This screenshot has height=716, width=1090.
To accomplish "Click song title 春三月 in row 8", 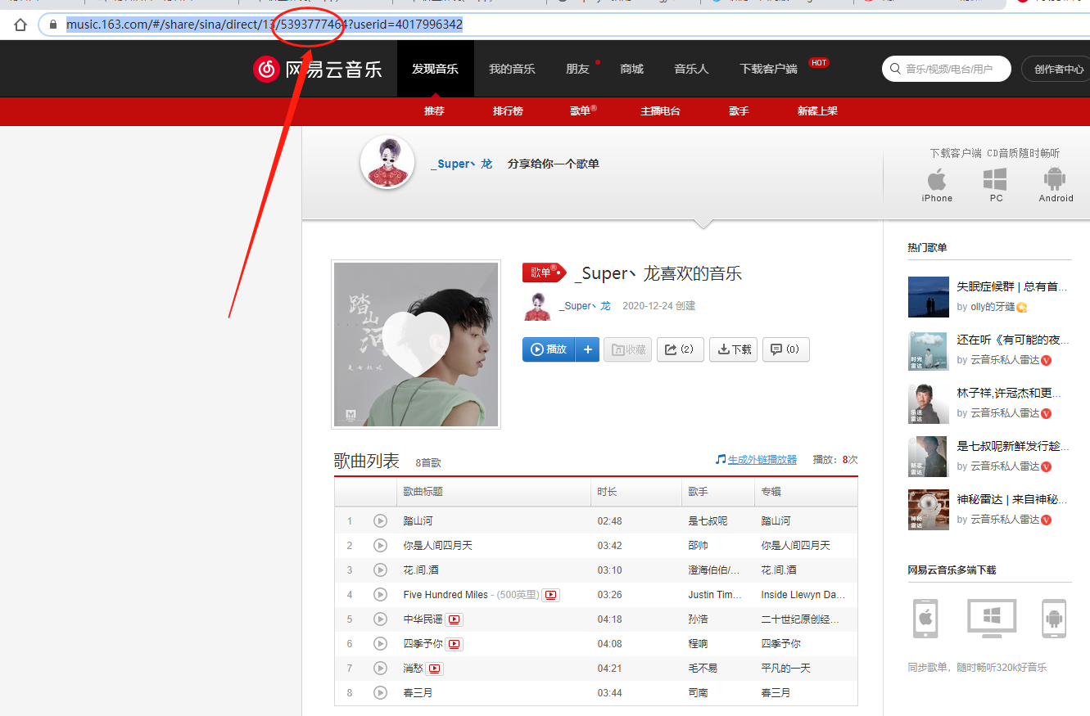I will coord(418,692).
